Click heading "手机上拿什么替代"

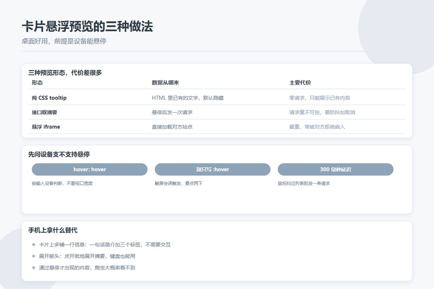(53, 230)
